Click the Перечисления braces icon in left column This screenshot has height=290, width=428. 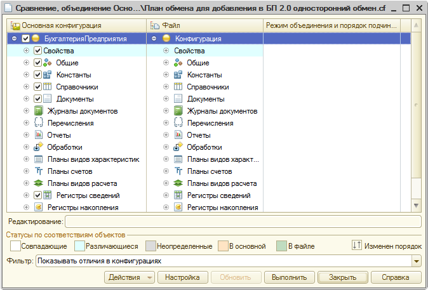[x=39, y=123]
